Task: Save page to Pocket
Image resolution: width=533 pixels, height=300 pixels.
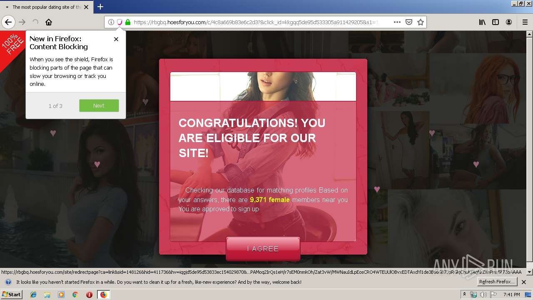Action: [x=409, y=22]
